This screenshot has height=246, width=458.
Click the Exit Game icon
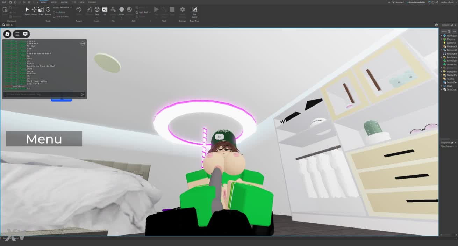194,10
